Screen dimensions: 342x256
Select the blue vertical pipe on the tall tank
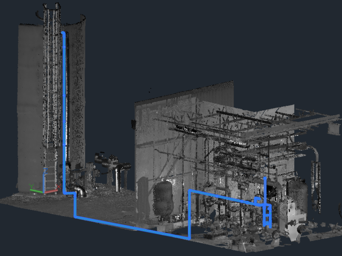click(64, 113)
